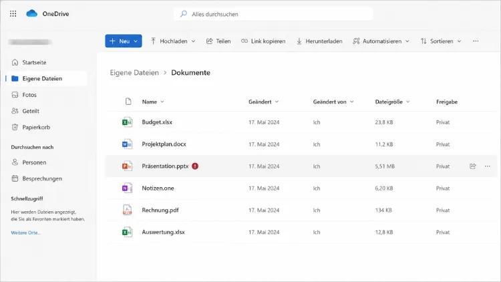Click the PDF icon of Rechnung.pdf
The image size is (501, 282).
[127, 210]
